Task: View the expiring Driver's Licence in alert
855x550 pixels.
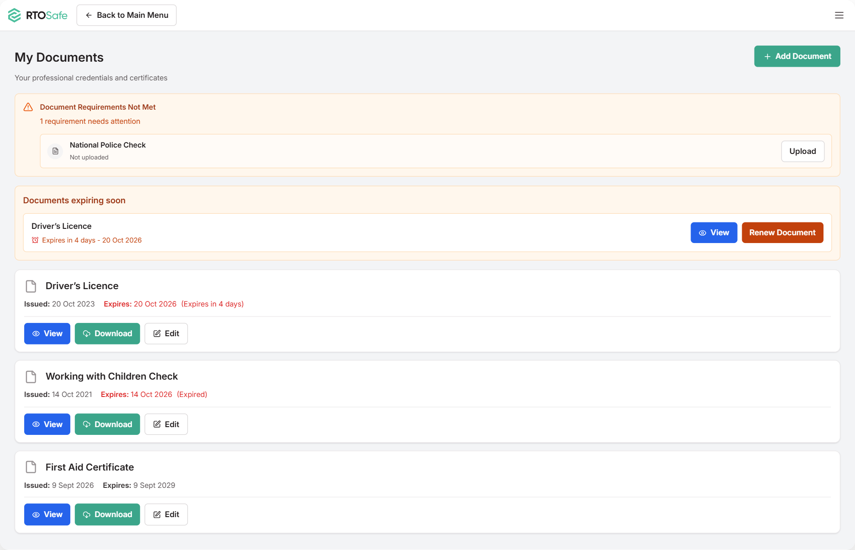Action: coord(713,233)
